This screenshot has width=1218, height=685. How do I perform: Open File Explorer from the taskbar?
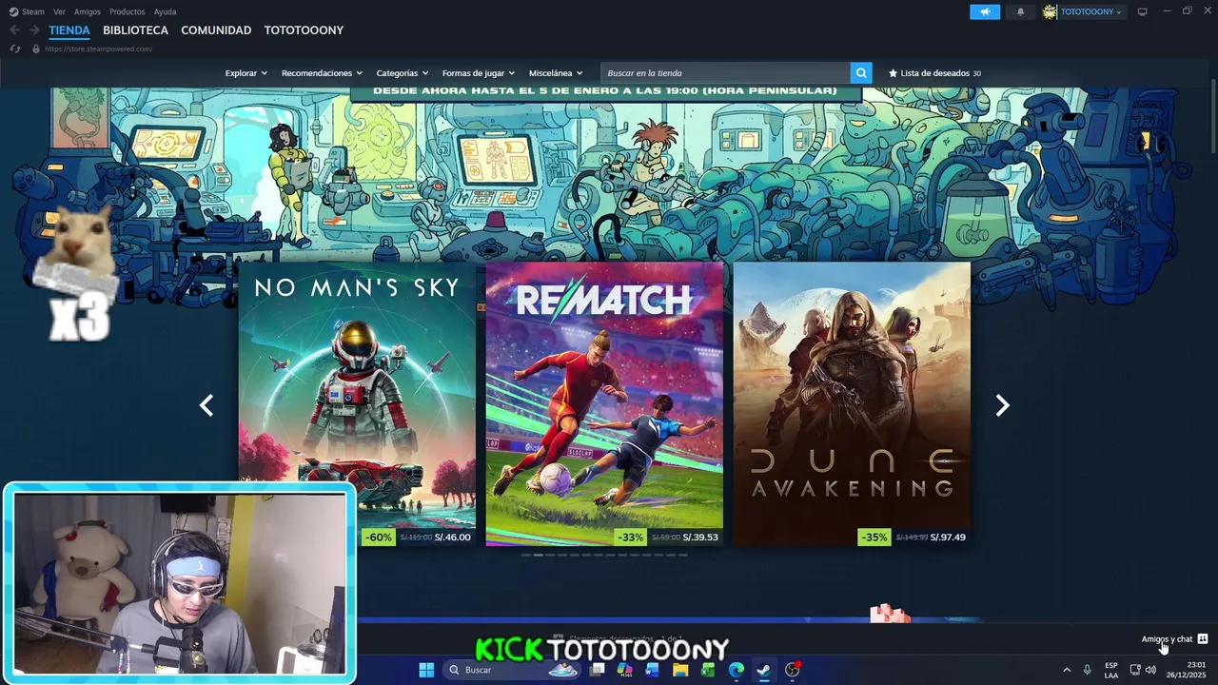[x=680, y=670]
